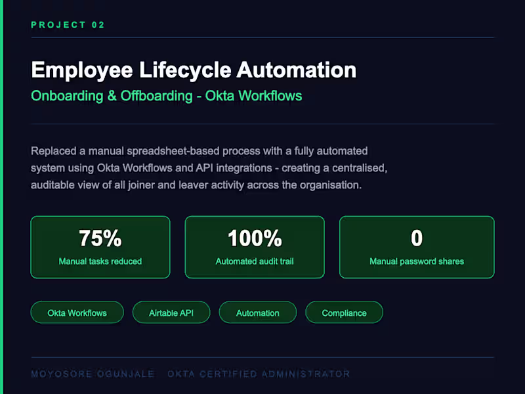Click the Okta Workflows tag pill
The width and height of the screenshot is (525, 394).
(x=77, y=313)
